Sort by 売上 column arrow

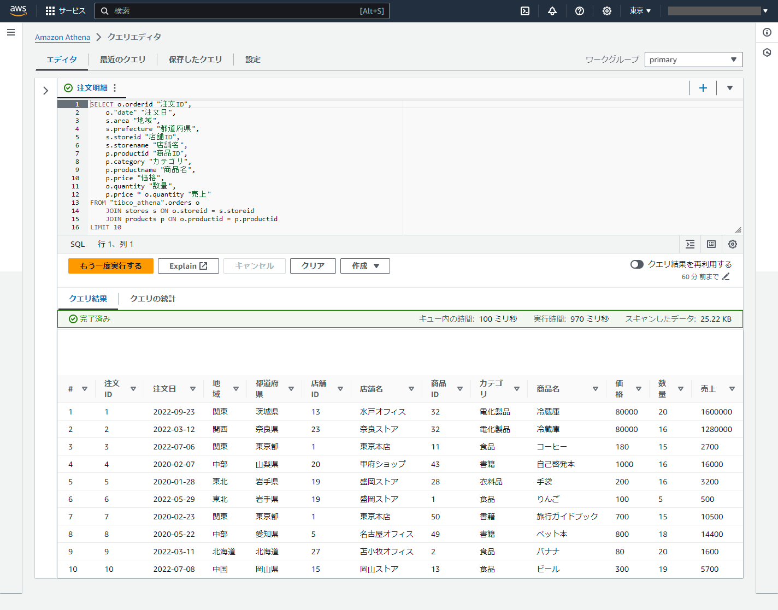[732, 389]
